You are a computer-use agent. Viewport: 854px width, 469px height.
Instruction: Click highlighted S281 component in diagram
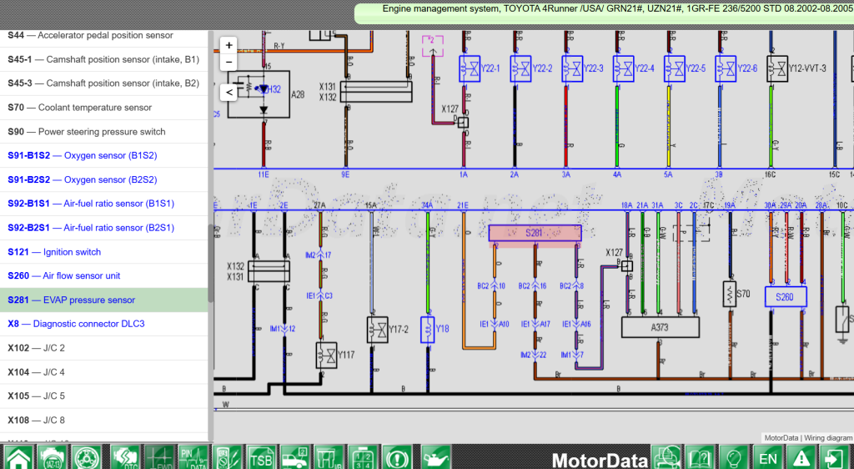click(535, 233)
